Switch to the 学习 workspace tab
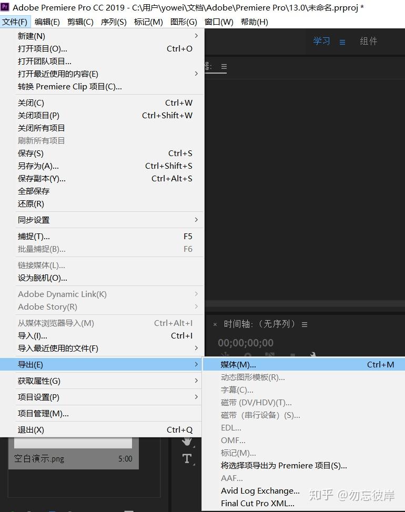Image resolution: width=405 pixels, height=512 pixels. [x=322, y=41]
